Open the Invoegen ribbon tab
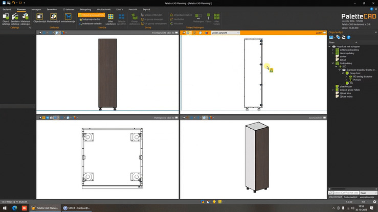The width and height of the screenshot is (378, 212). tap(36, 9)
